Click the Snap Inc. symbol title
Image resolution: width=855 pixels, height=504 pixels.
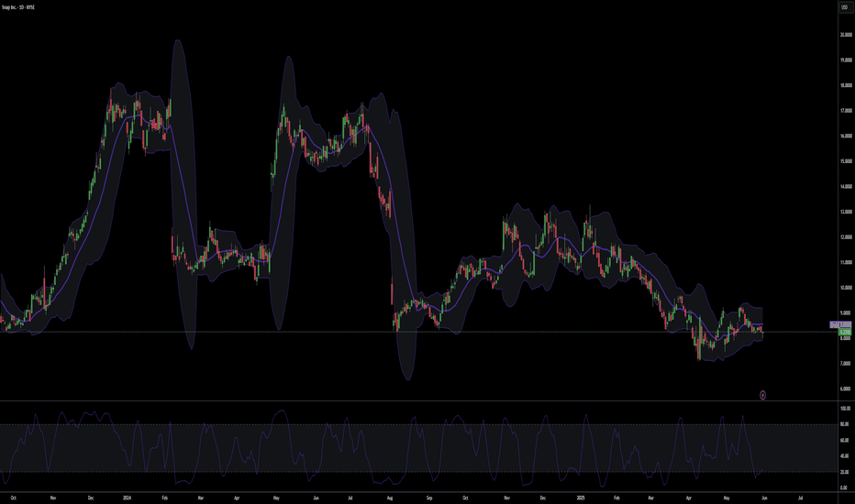[18, 7]
